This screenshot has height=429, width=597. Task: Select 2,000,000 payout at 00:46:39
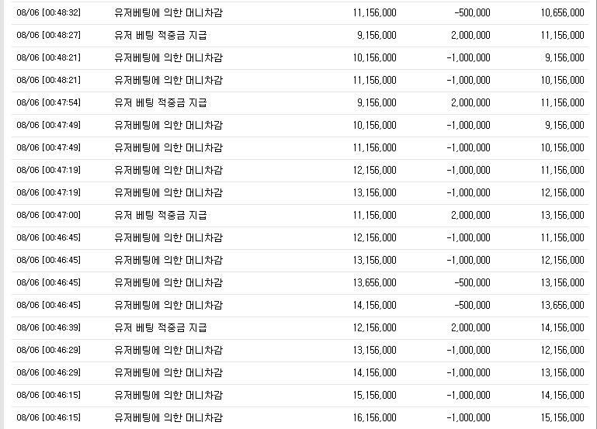pos(470,327)
